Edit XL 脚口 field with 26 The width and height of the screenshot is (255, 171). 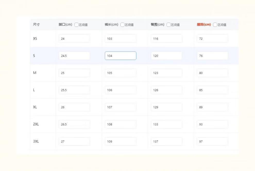(x=74, y=107)
